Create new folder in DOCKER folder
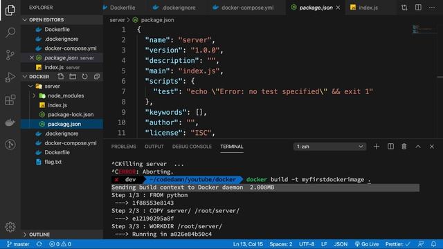 coord(73,77)
